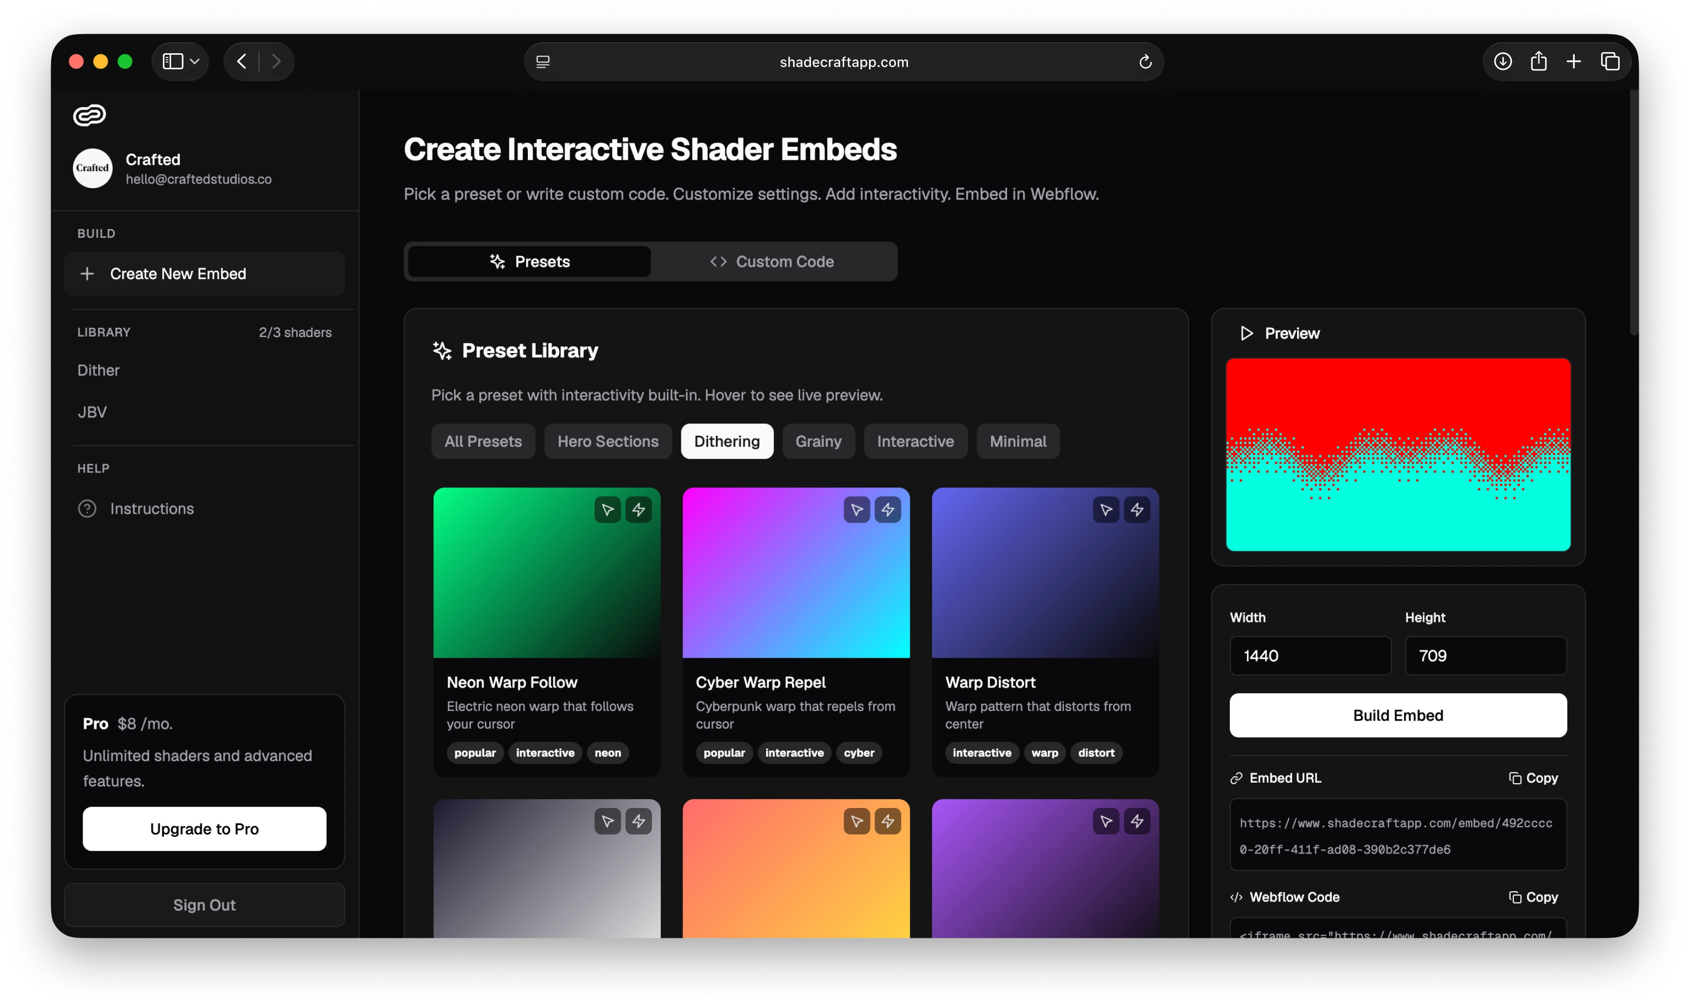Toggle the cursor icon on the orange preset card
Screen dimensions: 1690x1006
(x=856, y=821)
